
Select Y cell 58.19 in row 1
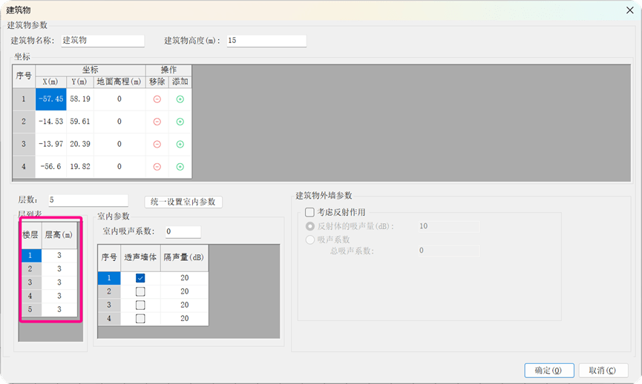pyautogui.click(x=80, y=99)
